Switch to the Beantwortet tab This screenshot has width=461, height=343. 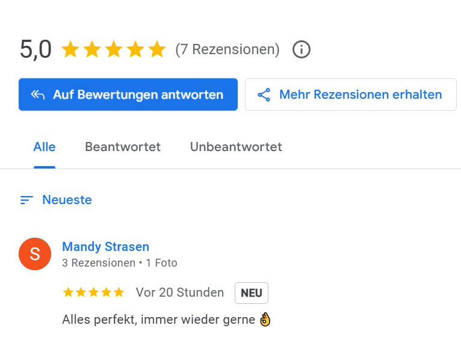(123, 147)
